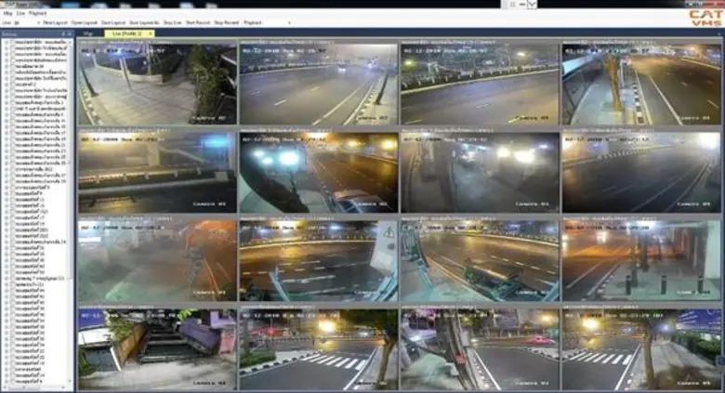Switch to the Map tab
The height and width of the screenshot is (393, 725).
88,33
